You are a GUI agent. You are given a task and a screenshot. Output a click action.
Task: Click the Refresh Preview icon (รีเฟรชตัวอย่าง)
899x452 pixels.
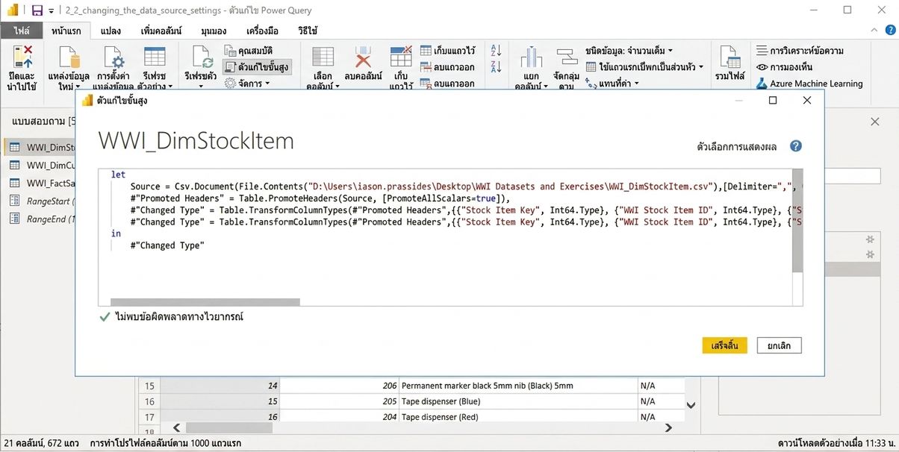154,58
